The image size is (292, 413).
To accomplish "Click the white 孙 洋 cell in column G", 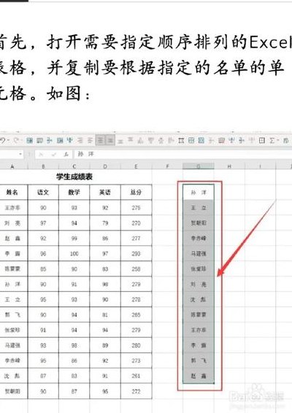I will pos(199,193).
